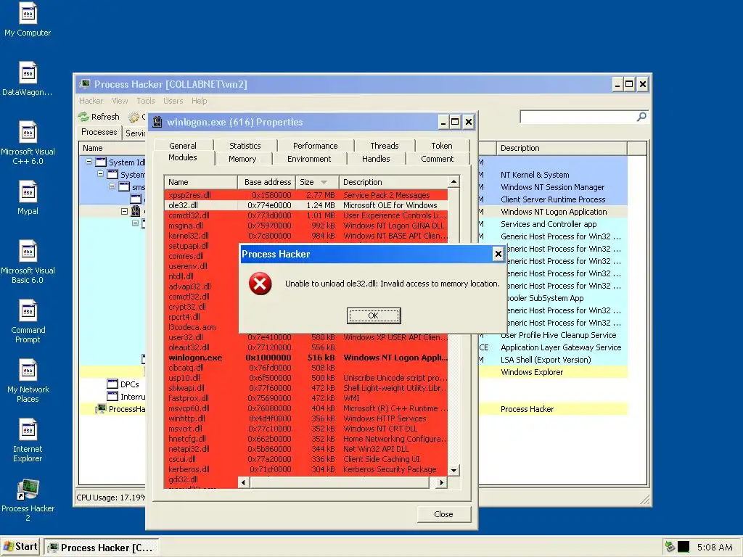This screenshot has width=743, height=557.
Task: Select the Processes tab in main window
Action: tap(99, 132)
